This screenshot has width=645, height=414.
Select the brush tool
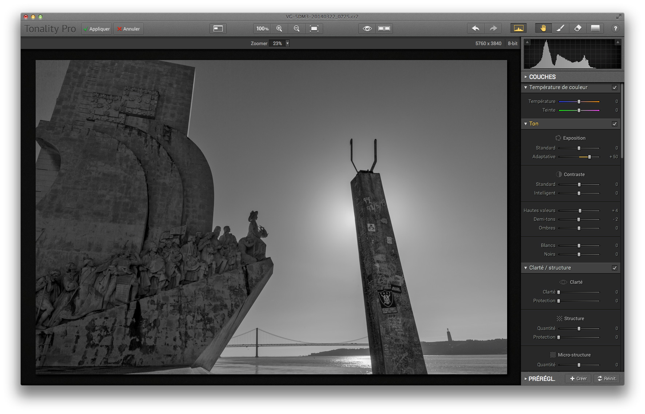coord(561,28)
